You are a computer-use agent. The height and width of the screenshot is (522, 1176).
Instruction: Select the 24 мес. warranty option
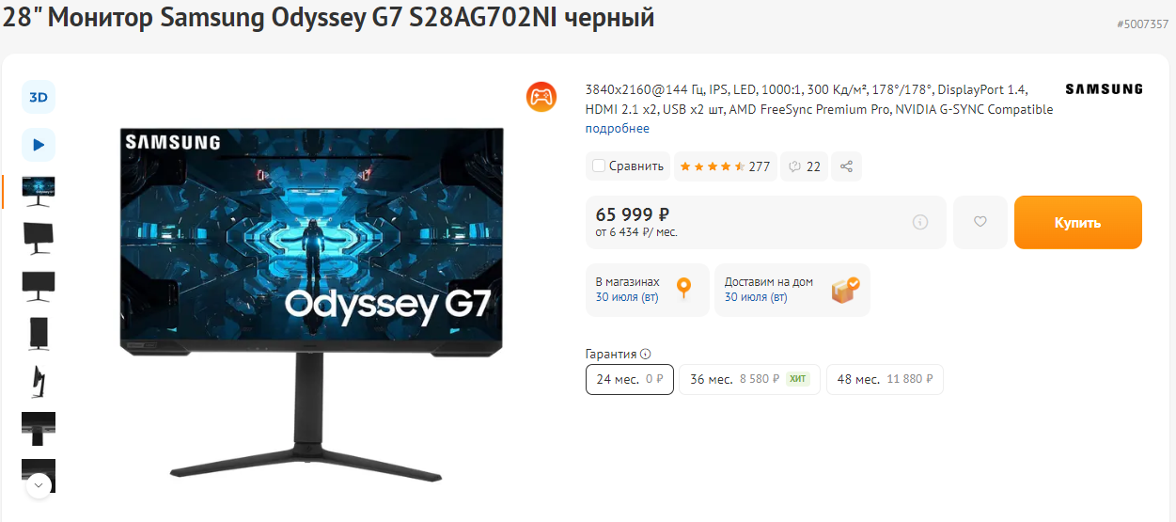click(630, 379)
